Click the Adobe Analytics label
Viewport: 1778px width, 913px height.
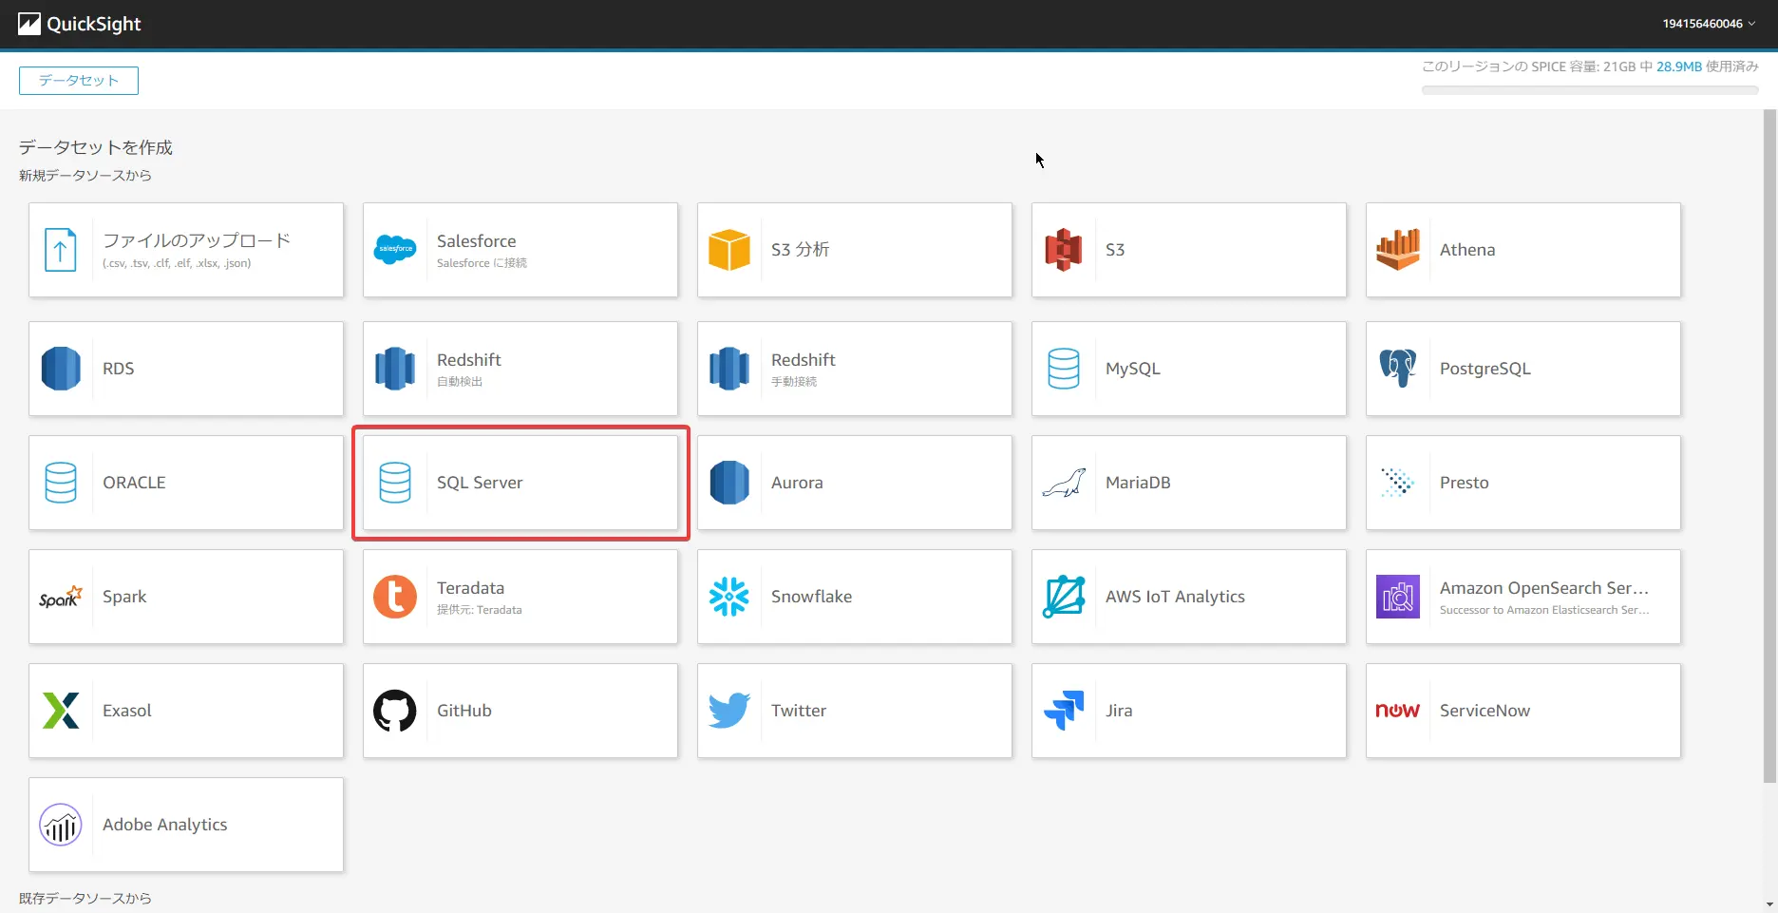click(x=165, y=825)
